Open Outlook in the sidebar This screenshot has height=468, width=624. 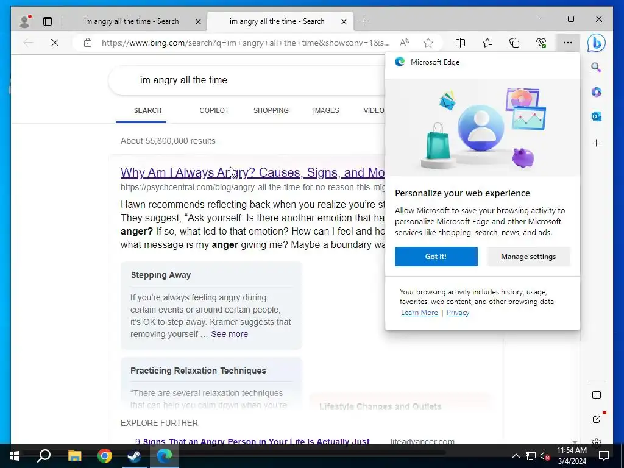[x=596, y=116]
